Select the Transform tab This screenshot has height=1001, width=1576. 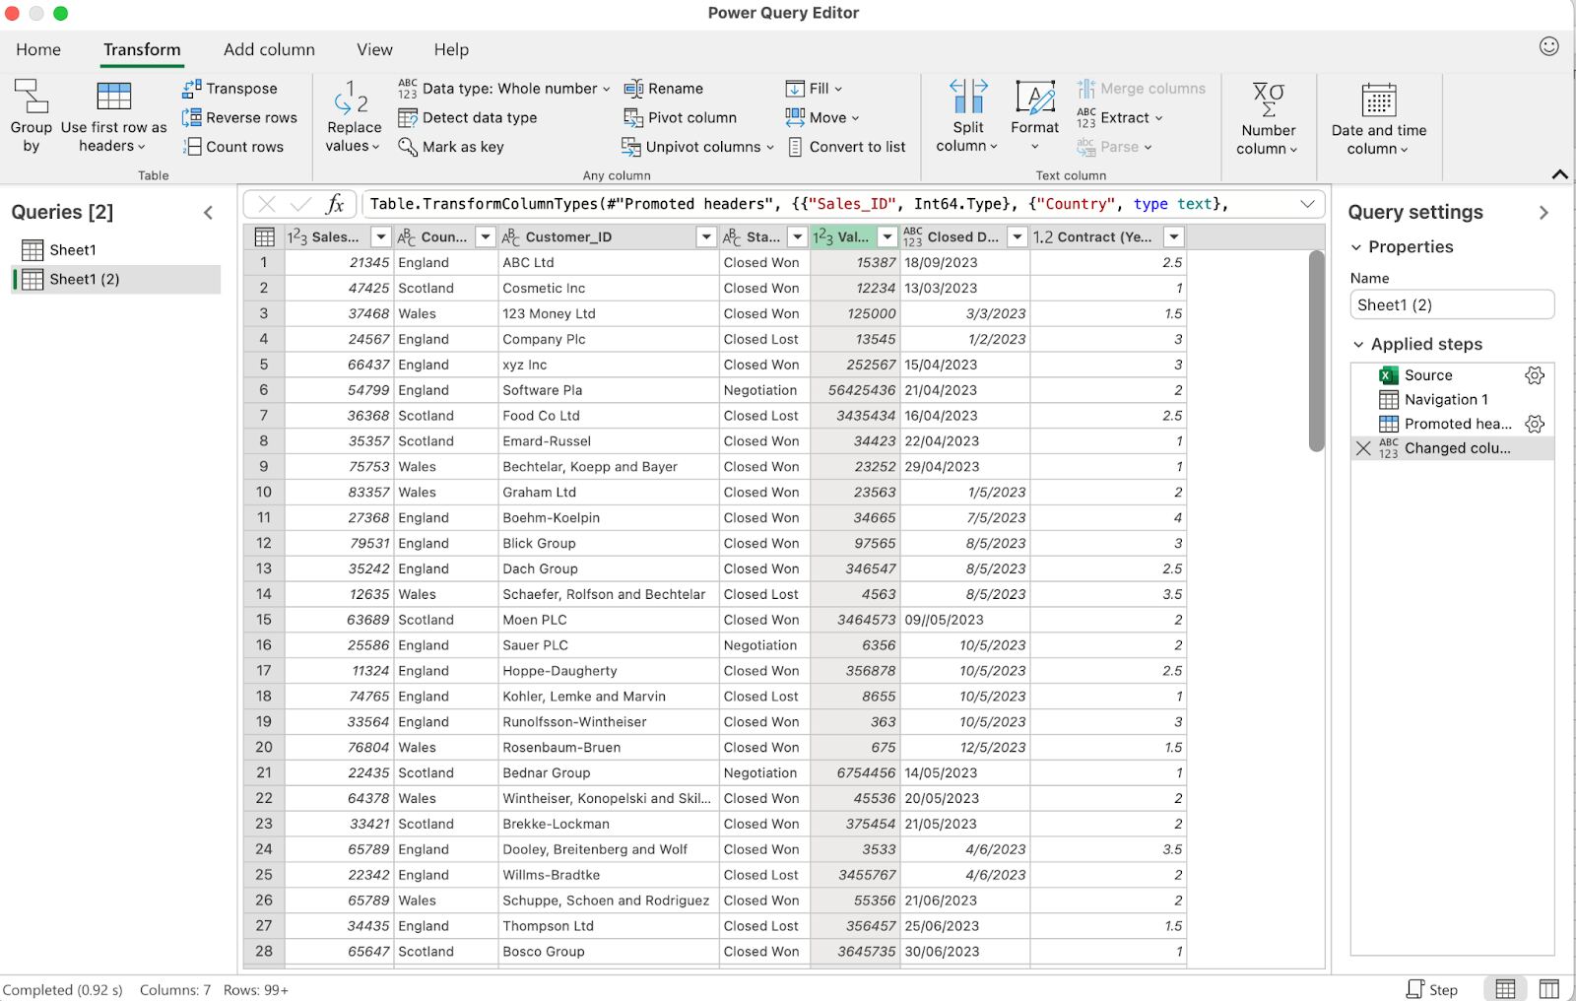(142, 49)
